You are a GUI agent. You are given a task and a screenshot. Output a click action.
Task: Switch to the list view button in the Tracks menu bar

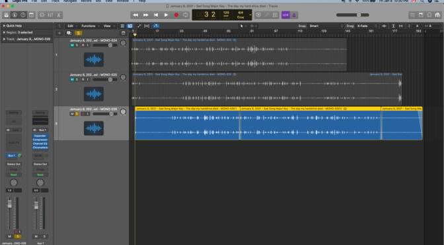(x=129, y=26)
